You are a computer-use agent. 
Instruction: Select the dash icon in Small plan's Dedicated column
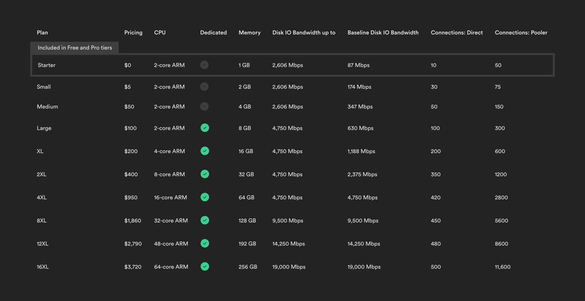tap(204, 87)
